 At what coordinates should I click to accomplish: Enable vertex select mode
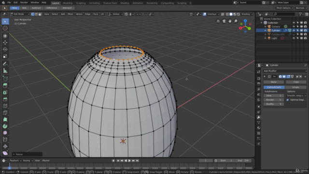tap(33, 14)
